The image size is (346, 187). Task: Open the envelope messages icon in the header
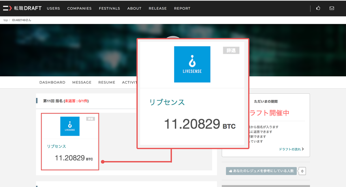332,8
